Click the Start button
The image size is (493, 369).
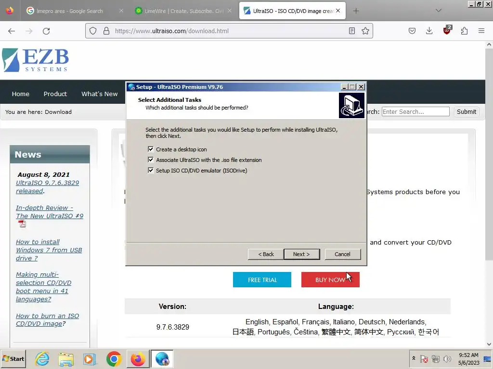[x=13, y=358]
